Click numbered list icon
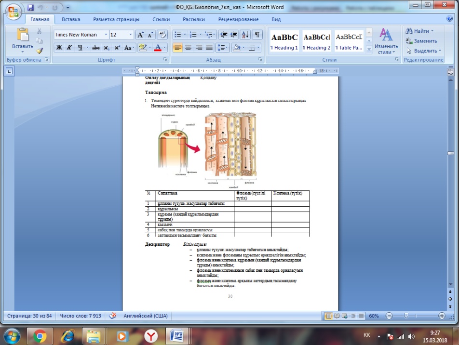Viewport: 459px width, 345px height. click(193, 35)
